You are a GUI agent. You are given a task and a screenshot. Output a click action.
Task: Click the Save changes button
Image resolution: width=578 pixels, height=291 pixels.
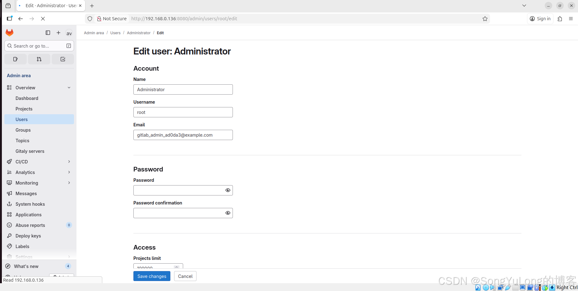[152, 276]
